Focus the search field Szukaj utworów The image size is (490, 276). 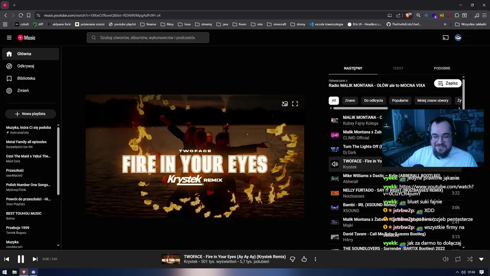pos(148,38)
